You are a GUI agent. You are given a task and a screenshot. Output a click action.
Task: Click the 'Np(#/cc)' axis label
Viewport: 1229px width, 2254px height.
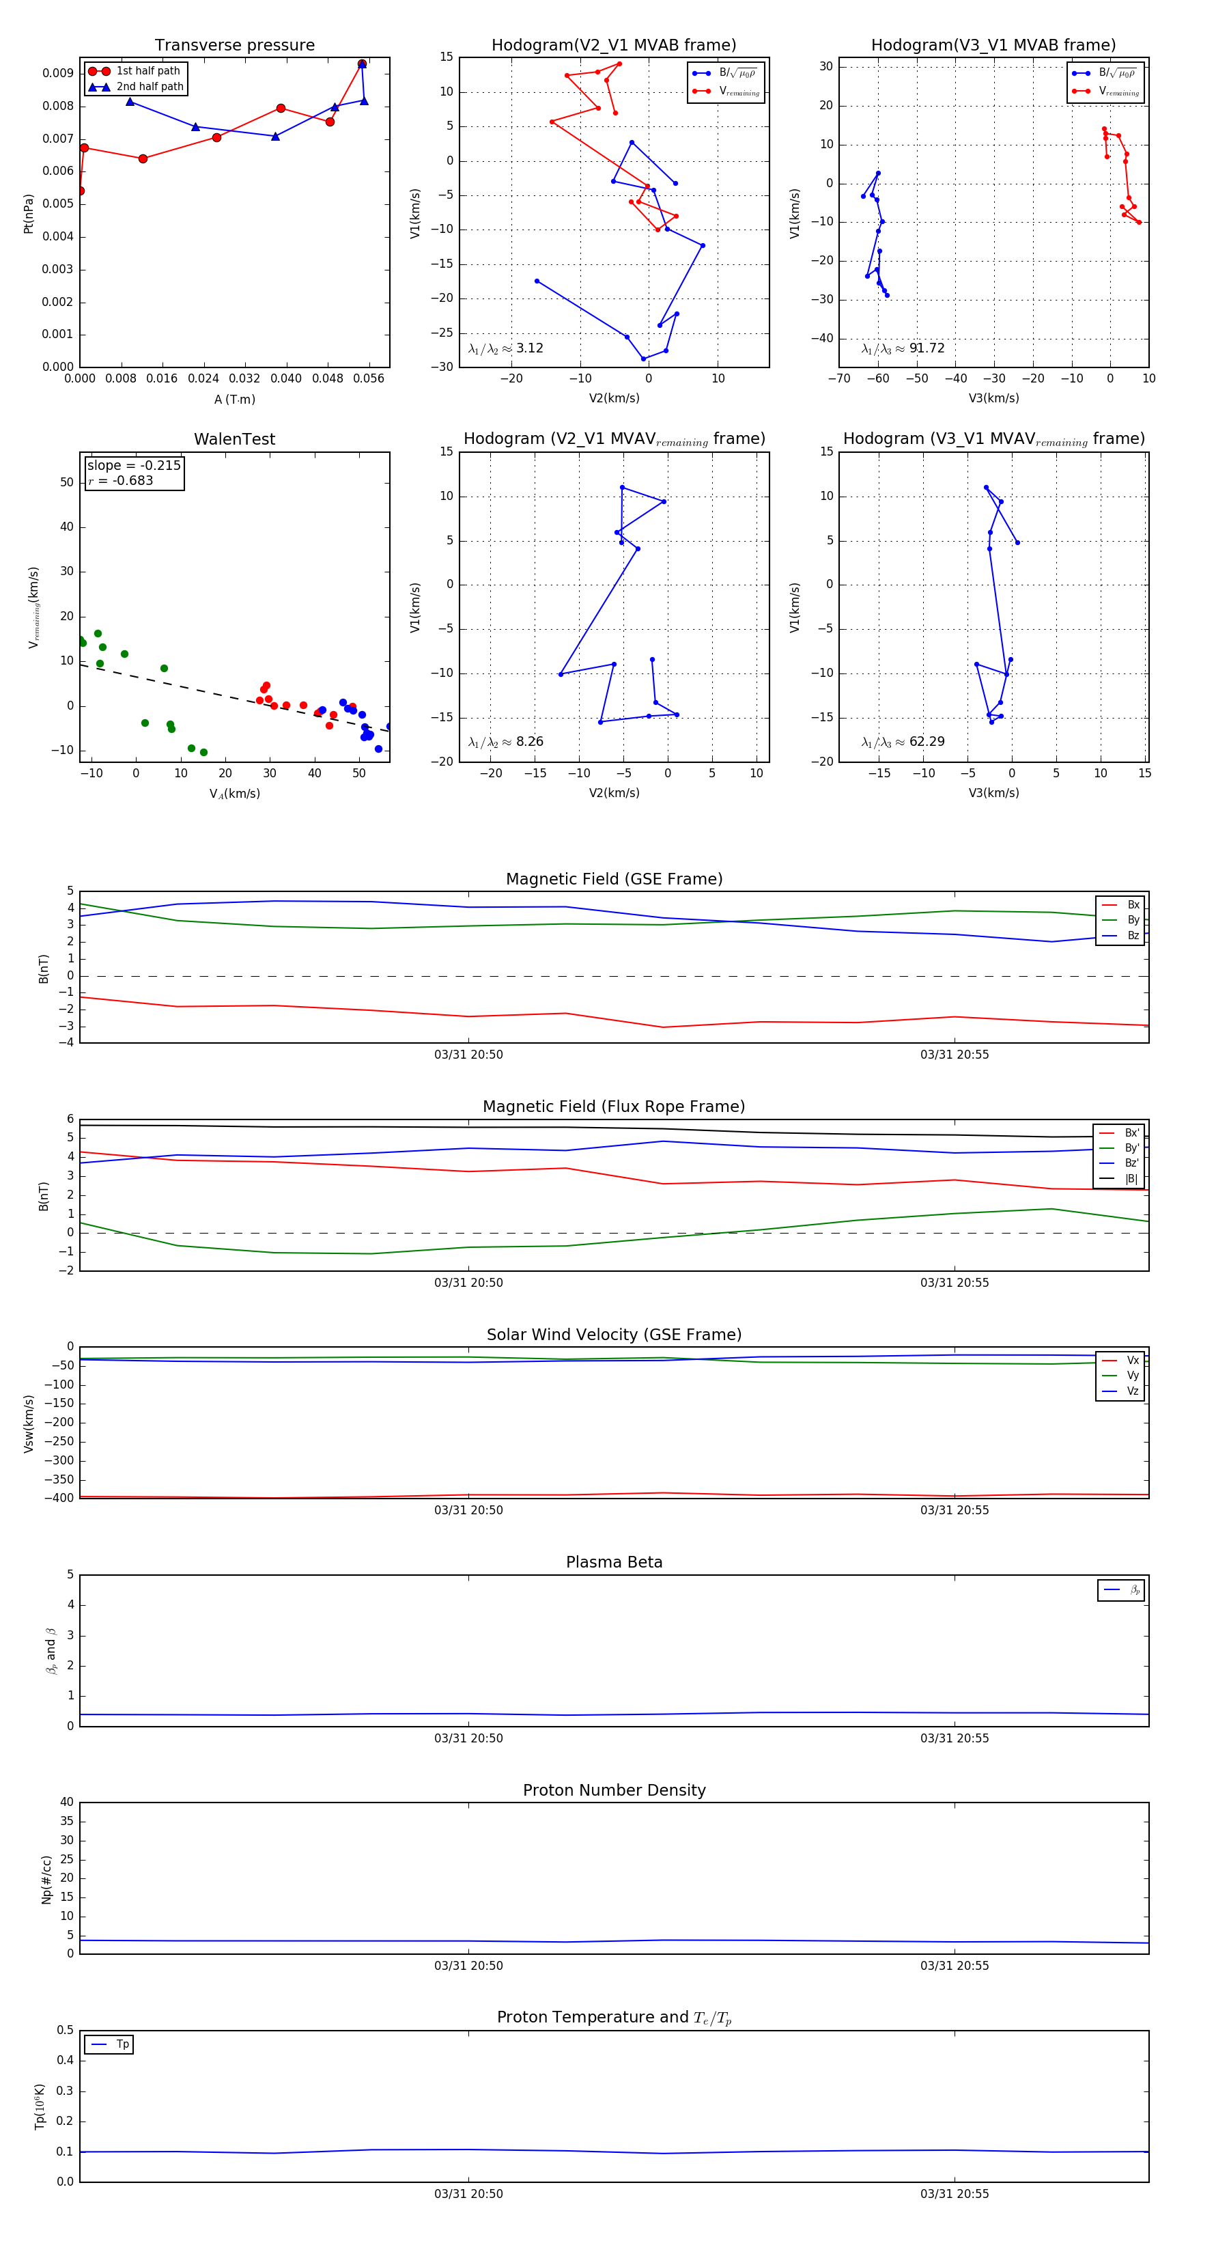(x=46, y=1878)
